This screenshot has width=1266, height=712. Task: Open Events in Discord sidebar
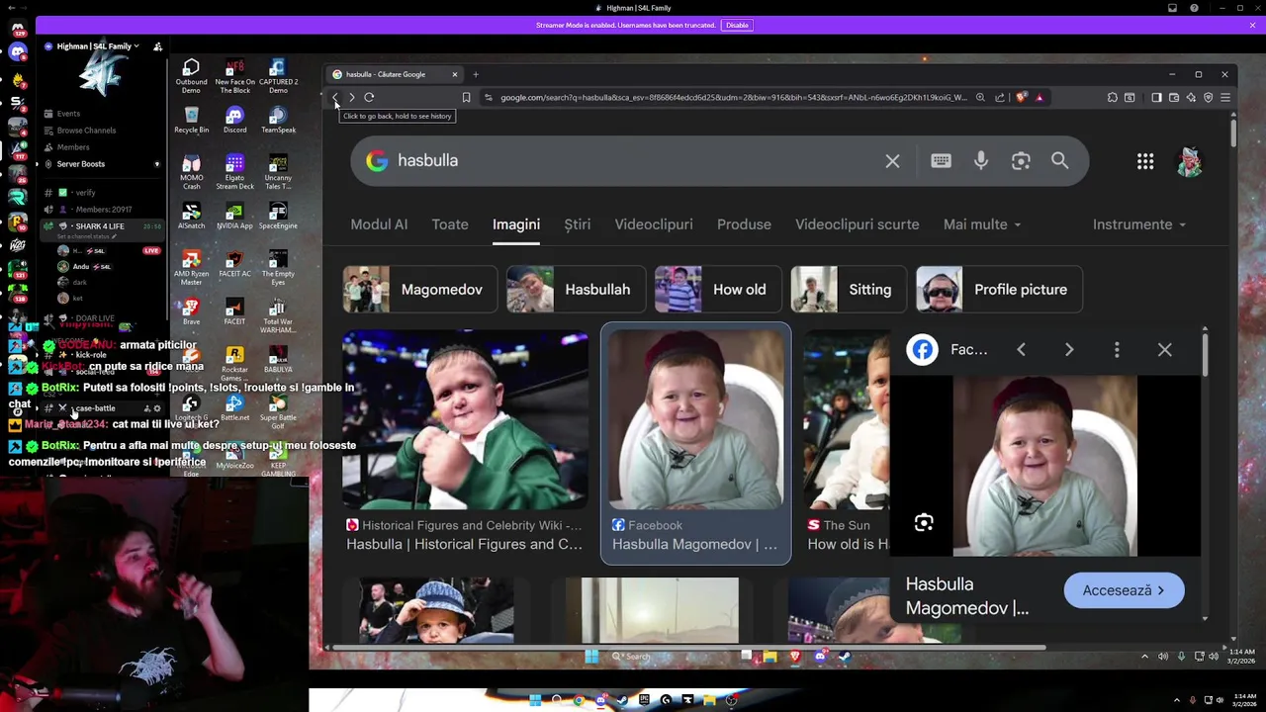coord(68,114)
